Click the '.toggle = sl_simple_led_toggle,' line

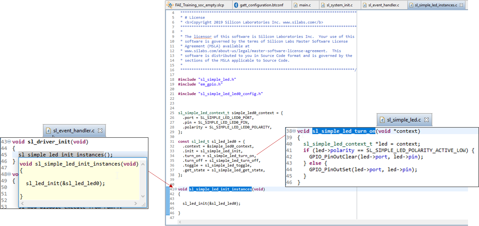click(217, 165)
